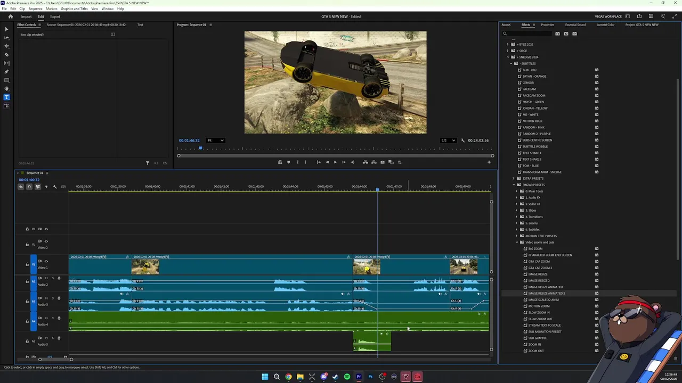The width and height of the screenshot is (682, 383).
Task: Open the File menu
Action: point(4,9)
